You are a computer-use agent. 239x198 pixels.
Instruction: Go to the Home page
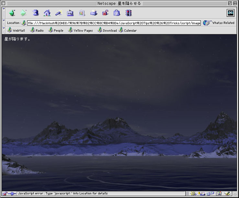click(47, 13)
